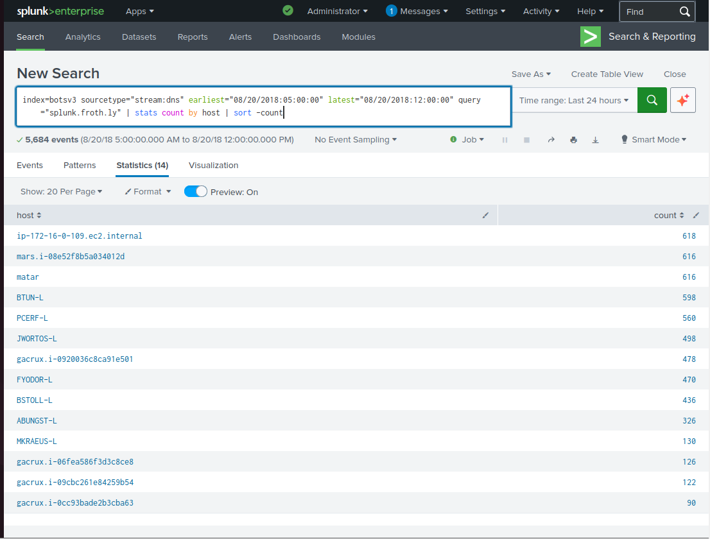Sort by host column header
The image size is (710, 539).
(29, 216)
